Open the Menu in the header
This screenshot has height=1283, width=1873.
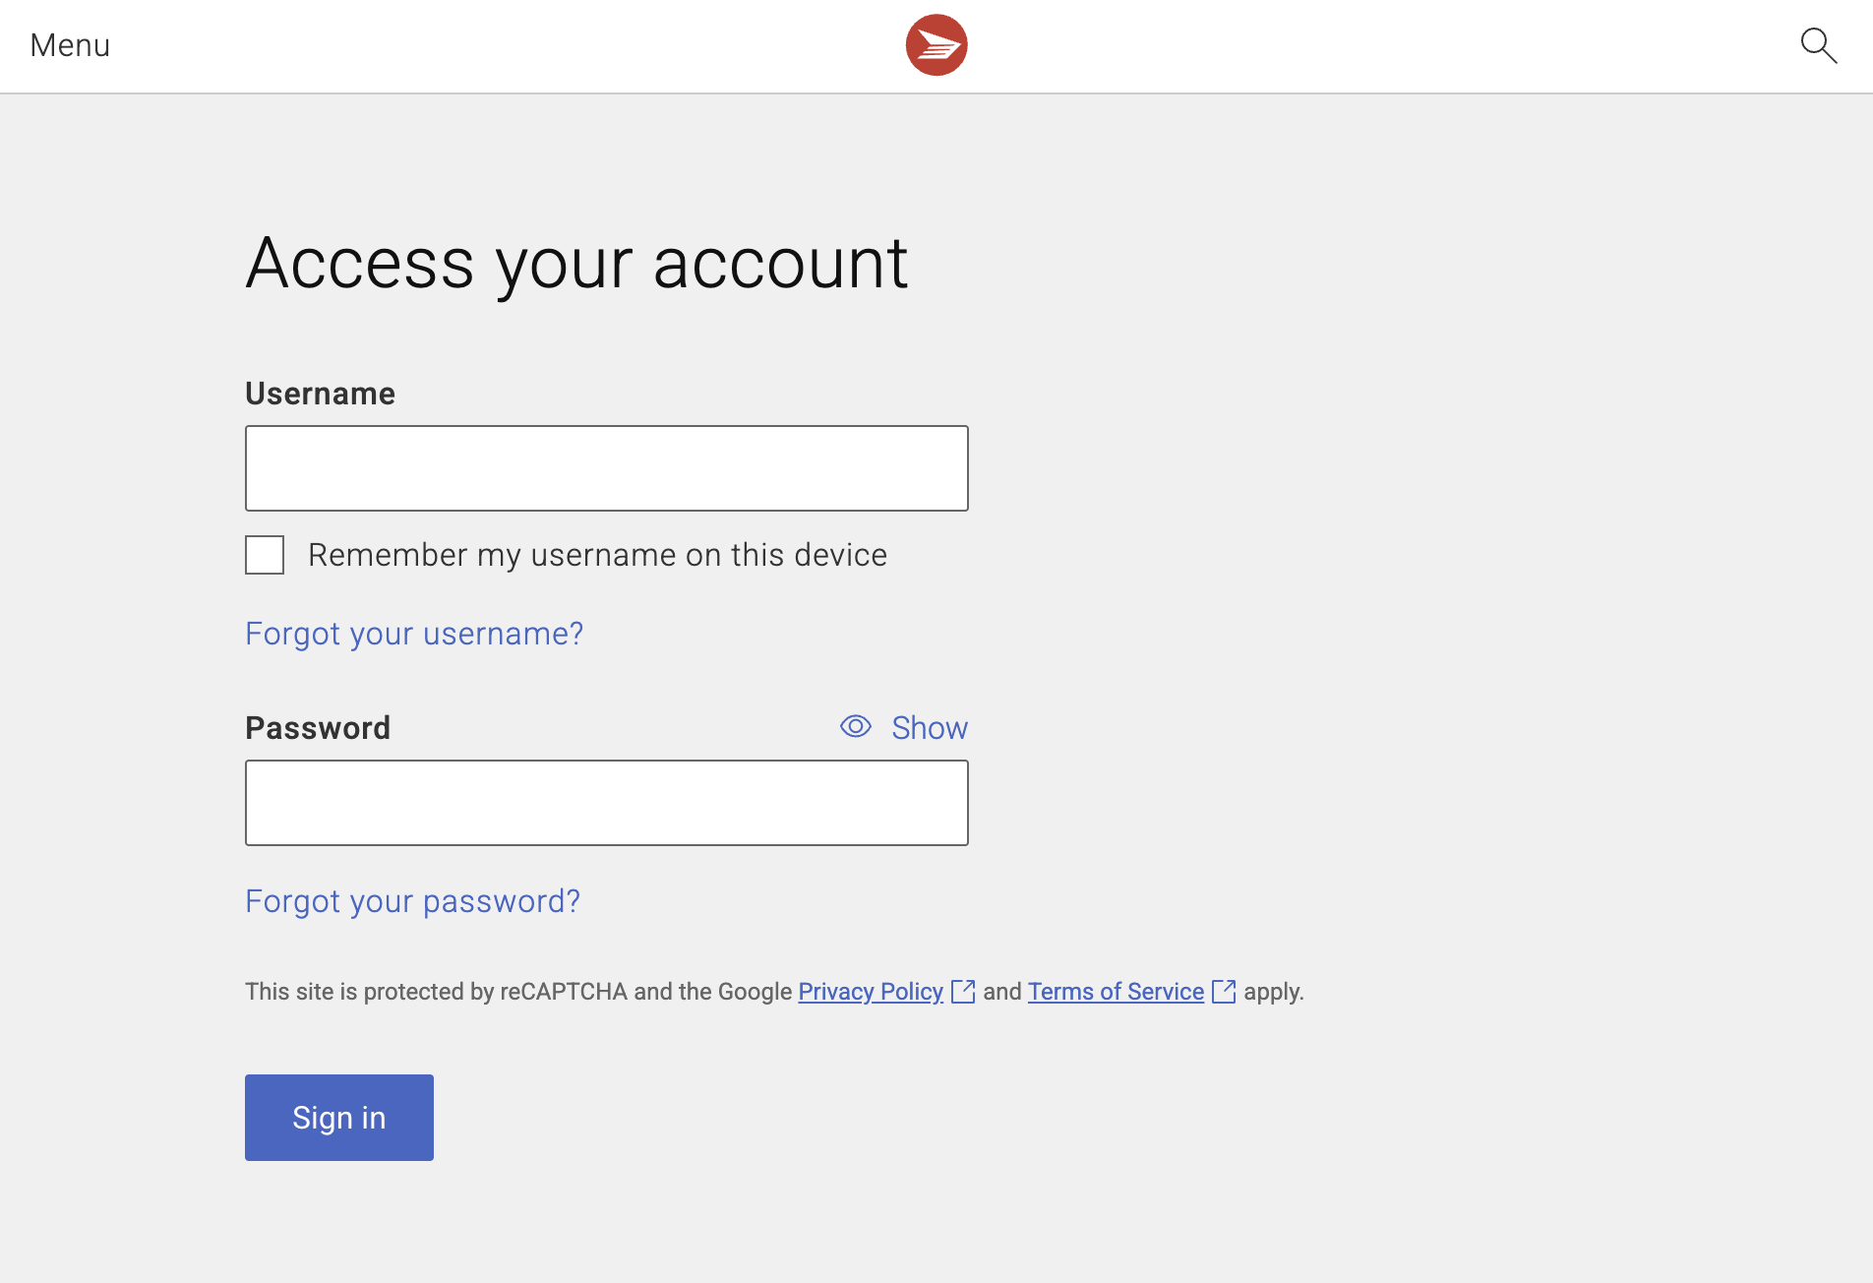point(70,45)
